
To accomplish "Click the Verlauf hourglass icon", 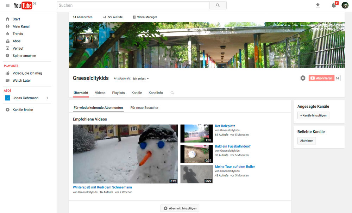I will tap(7, 48).
